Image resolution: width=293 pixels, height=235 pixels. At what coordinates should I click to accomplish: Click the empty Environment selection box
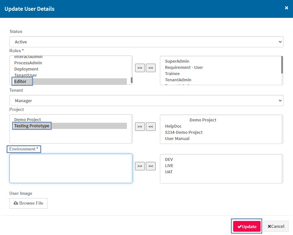tap(71, 168)
